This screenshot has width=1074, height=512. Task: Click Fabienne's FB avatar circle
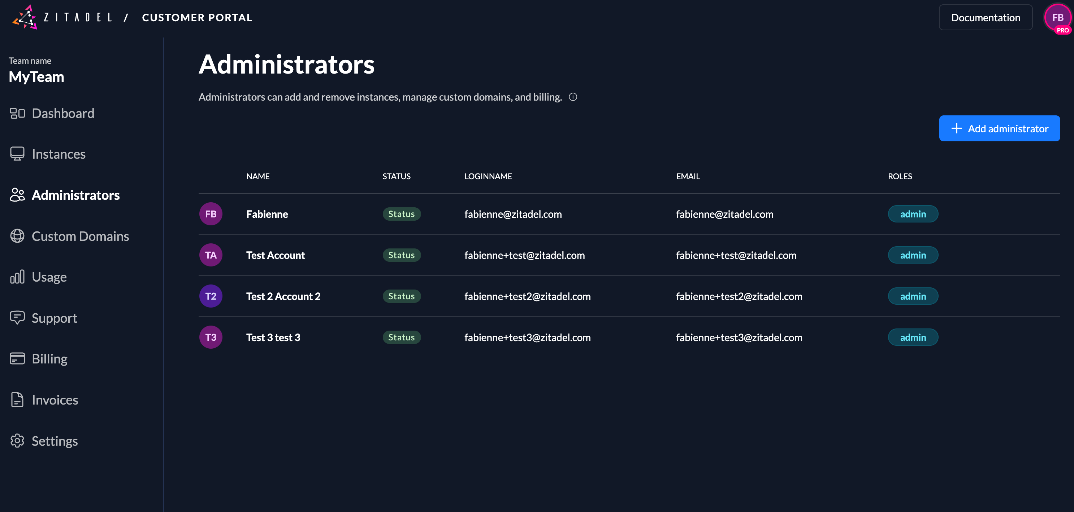pyautogui.click(x=211, y=213)
